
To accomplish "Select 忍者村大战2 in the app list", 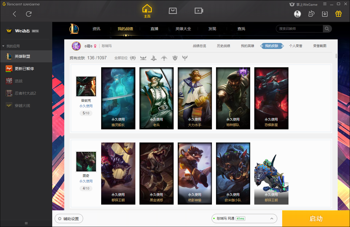I will click(26, 93).
